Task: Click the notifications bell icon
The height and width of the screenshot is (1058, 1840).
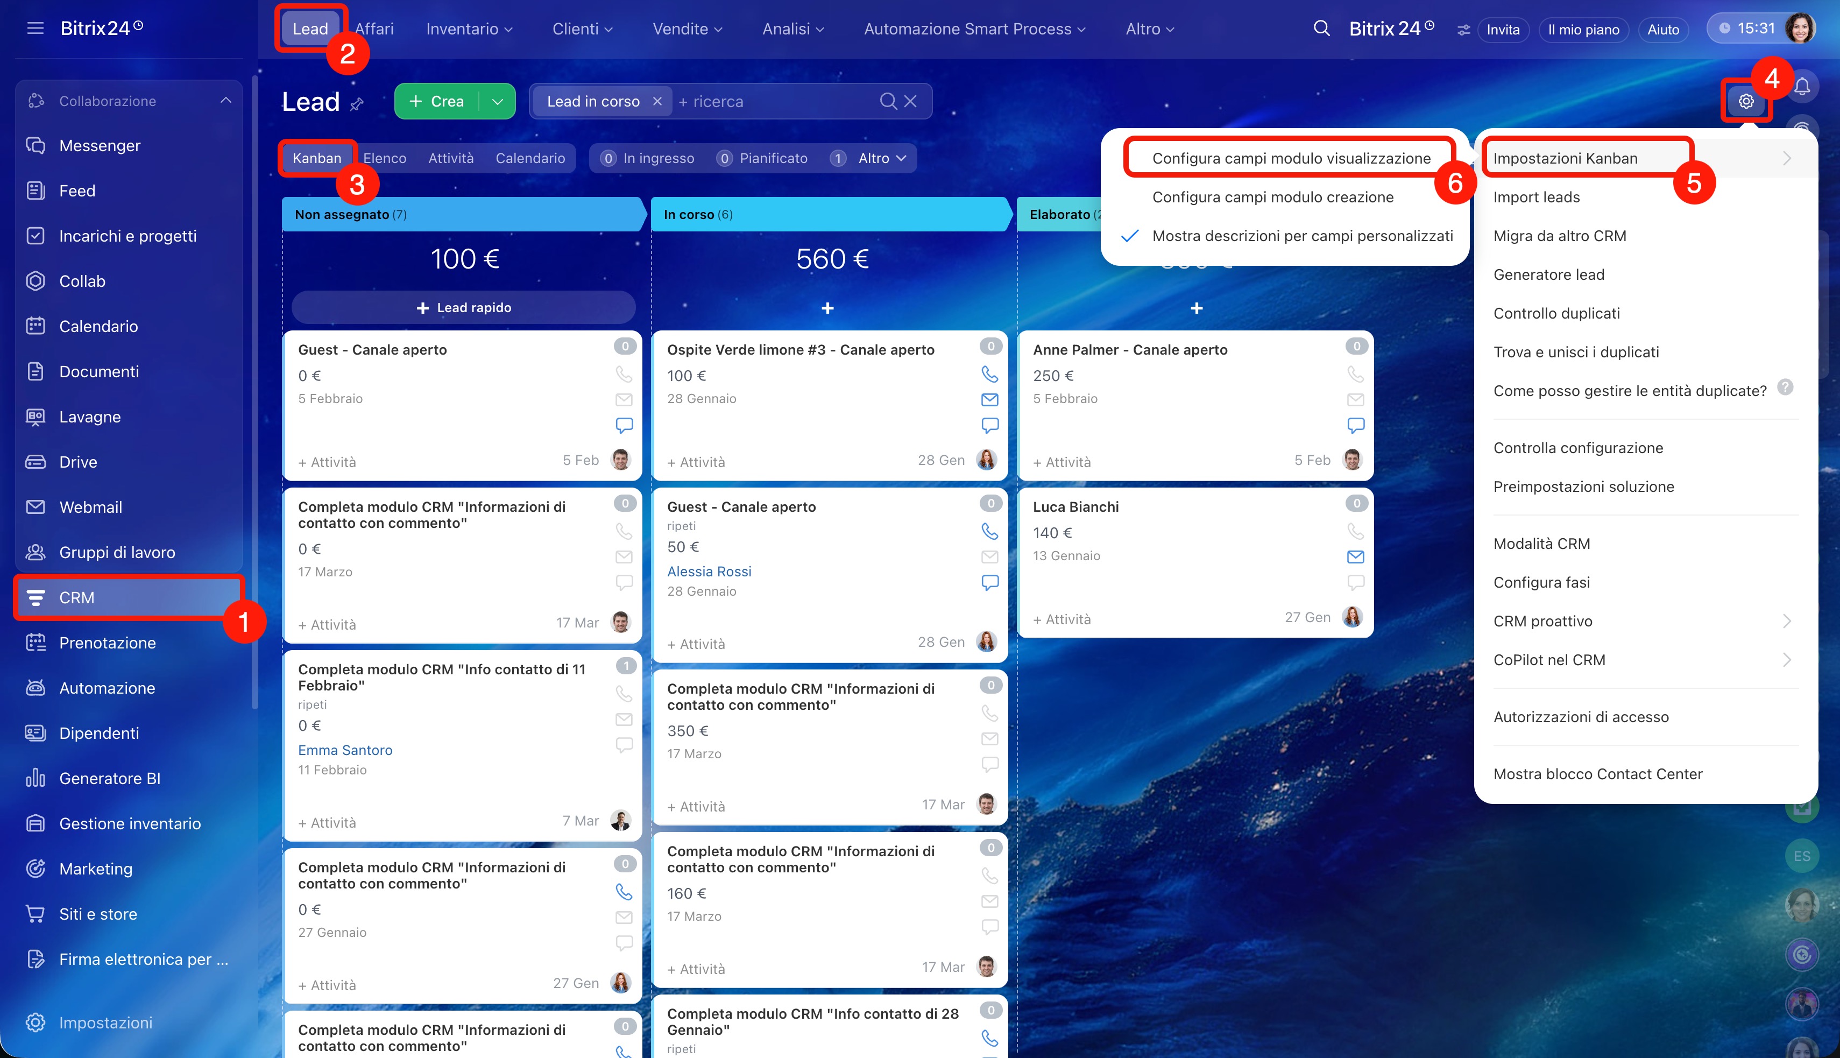Action: [x=1802, y=87]
